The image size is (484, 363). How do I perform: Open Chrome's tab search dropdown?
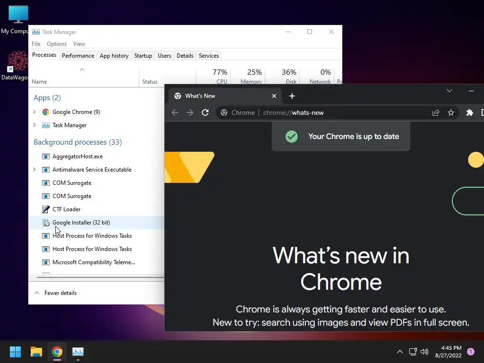[x=449, y=91]
